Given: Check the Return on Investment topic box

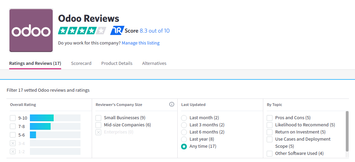Looking at the screenshot, I should pyautogui.click(x=269, y=132).
